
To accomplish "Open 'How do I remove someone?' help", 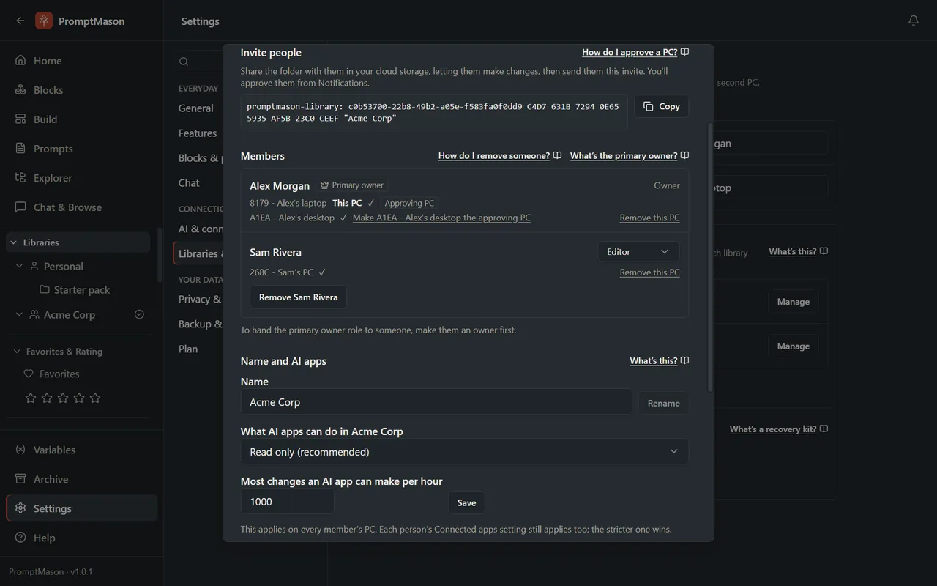I will pyautogui.click(x=500, y=155).
